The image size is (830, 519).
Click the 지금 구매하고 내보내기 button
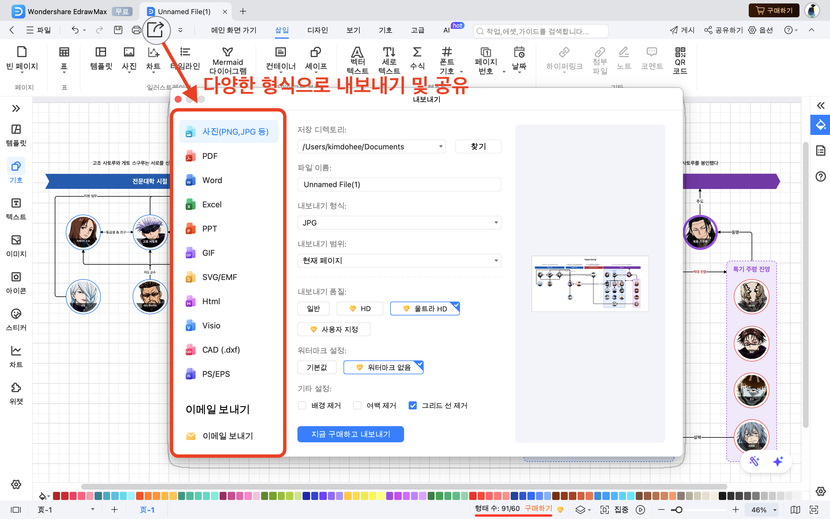tap(350, 434)
